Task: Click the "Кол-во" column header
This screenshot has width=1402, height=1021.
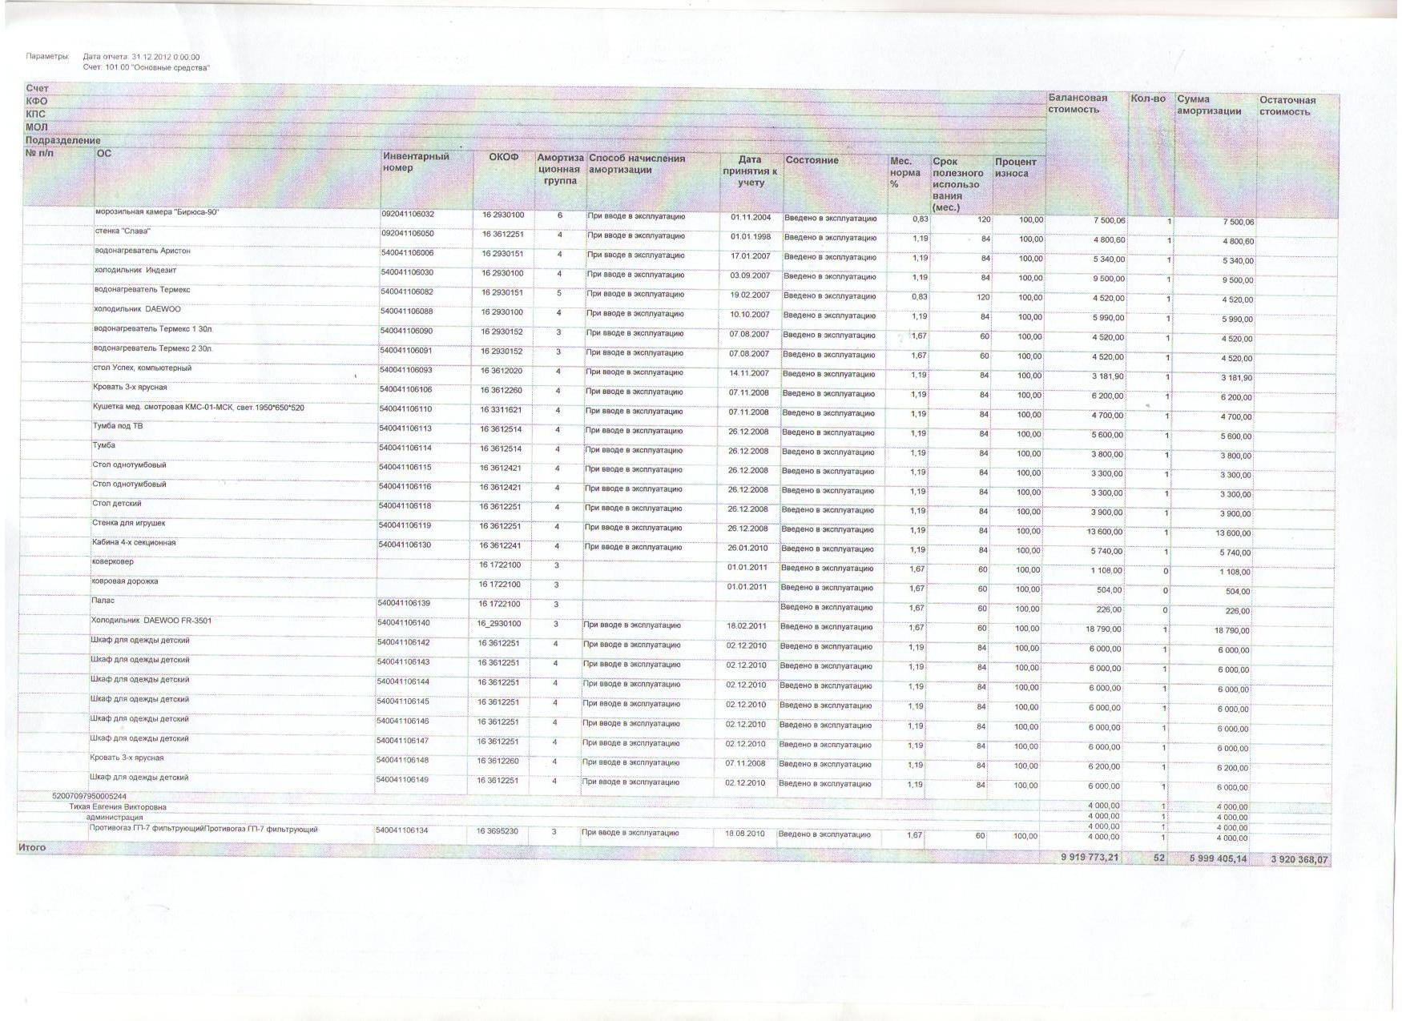Action: (x=1148, y=98)
